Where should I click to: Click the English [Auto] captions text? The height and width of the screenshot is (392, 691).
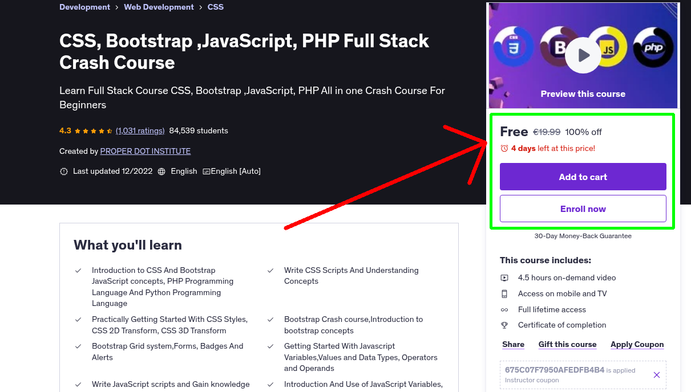(x=236, y=171)
